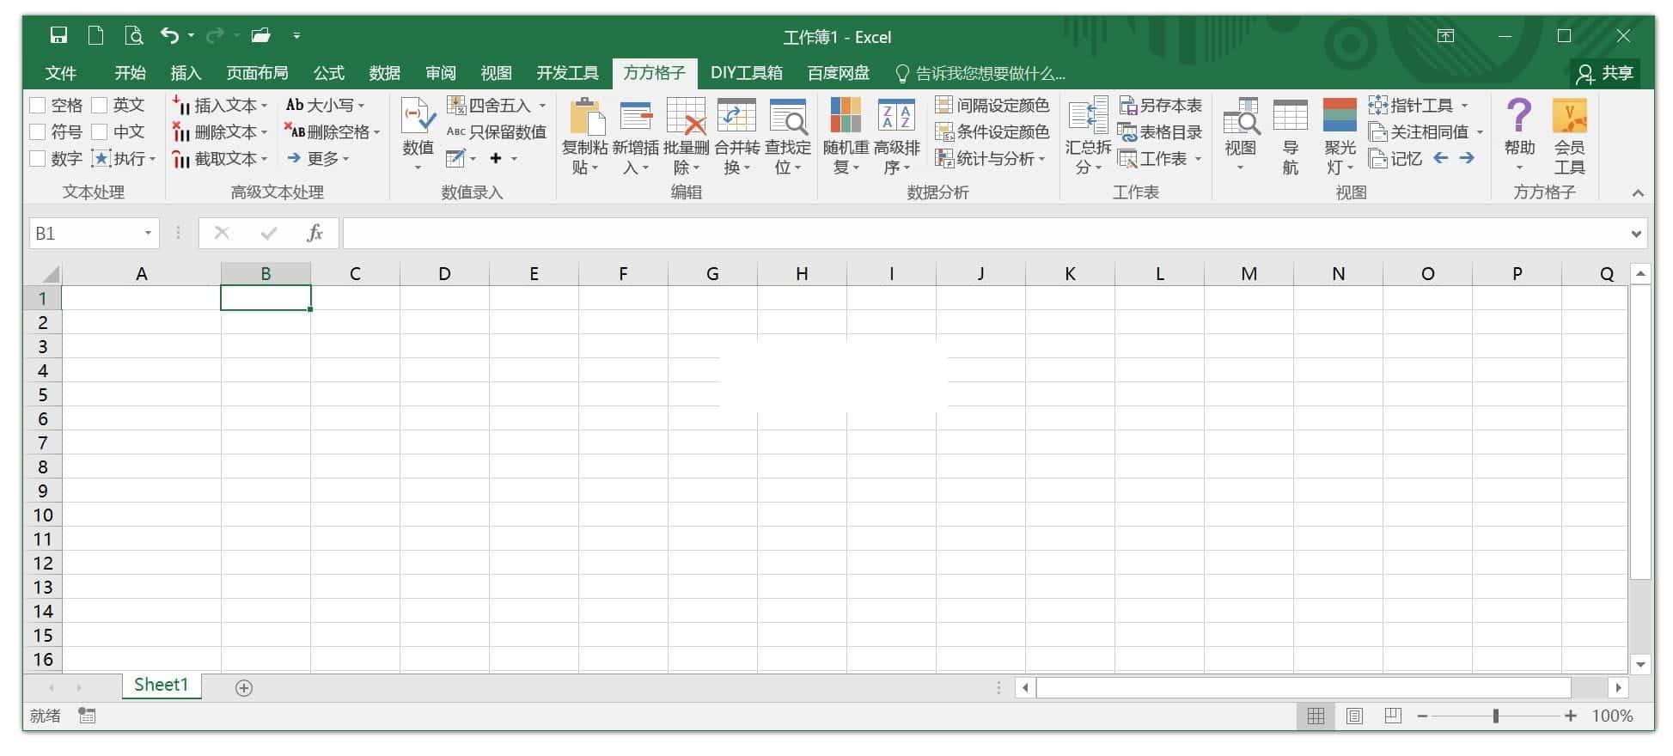Click the 会员工具 icon
The width and height of the screenshot is (1673, 756).
click(1569, 116)
